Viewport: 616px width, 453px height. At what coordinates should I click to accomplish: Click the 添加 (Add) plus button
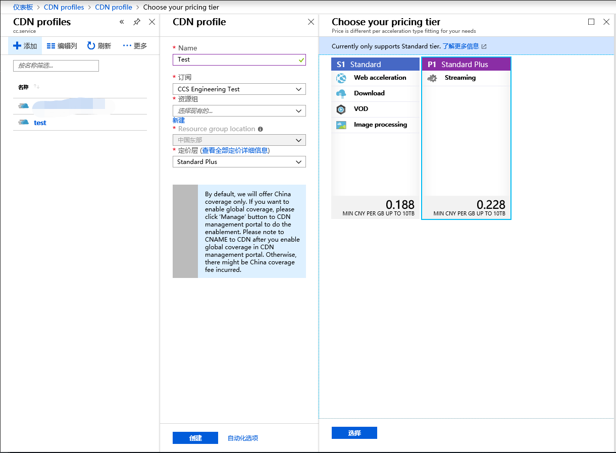coord(25,46)
